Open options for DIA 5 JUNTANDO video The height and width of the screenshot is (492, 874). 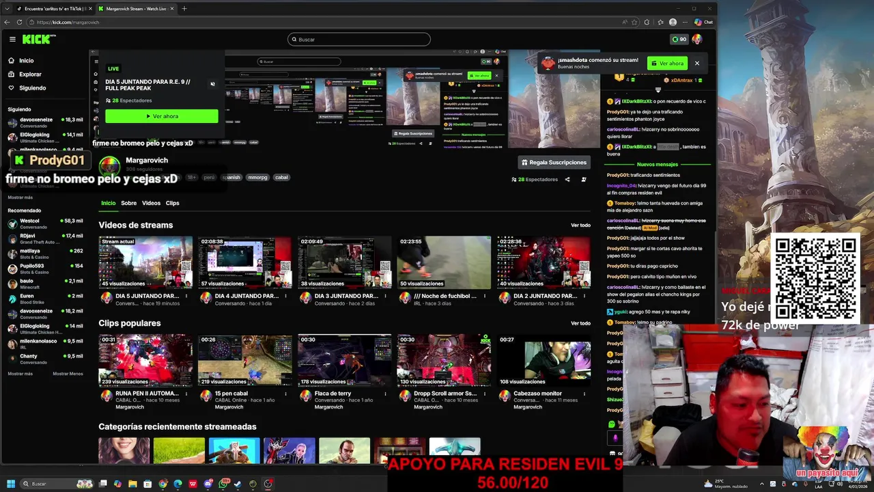pyautogui.click(x=186, y=297)
